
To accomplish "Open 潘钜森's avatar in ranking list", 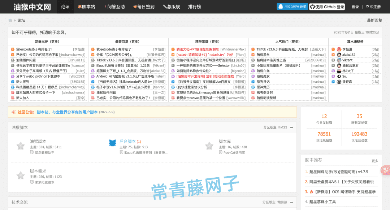I will click(x=339, y=82).
